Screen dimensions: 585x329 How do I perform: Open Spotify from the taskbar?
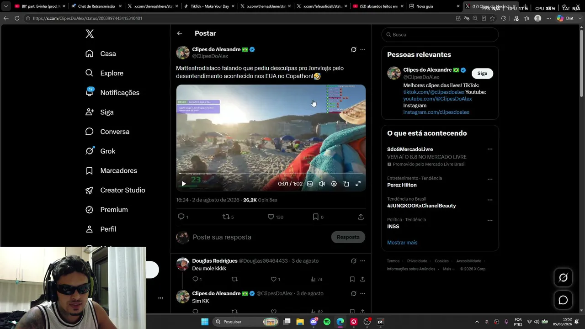(x=327, y=322)
